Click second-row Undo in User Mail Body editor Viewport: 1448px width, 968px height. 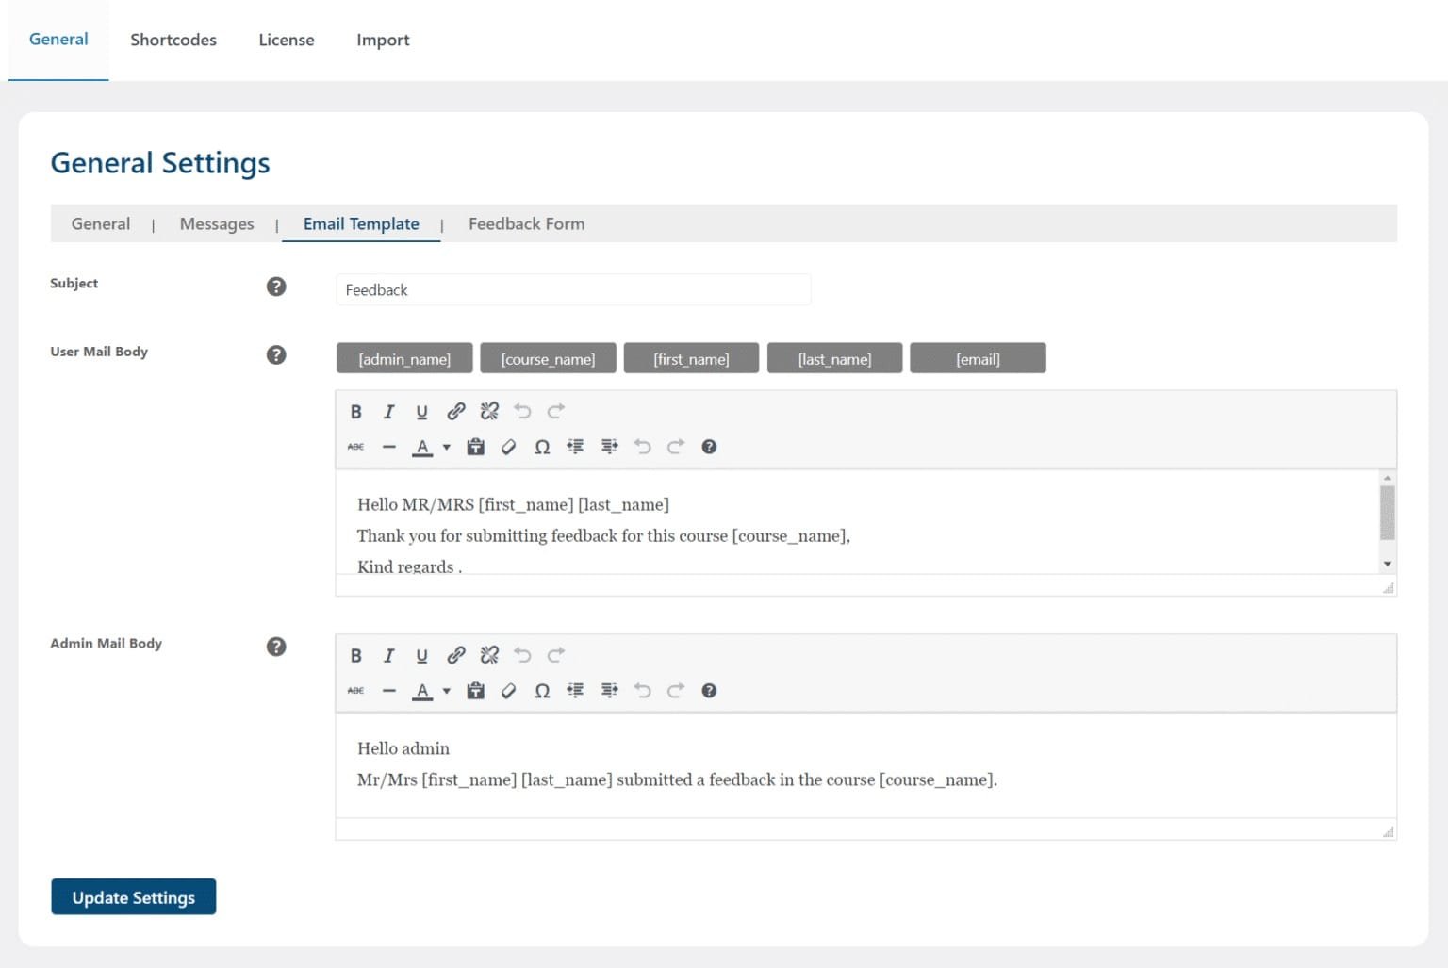point(642,447)
